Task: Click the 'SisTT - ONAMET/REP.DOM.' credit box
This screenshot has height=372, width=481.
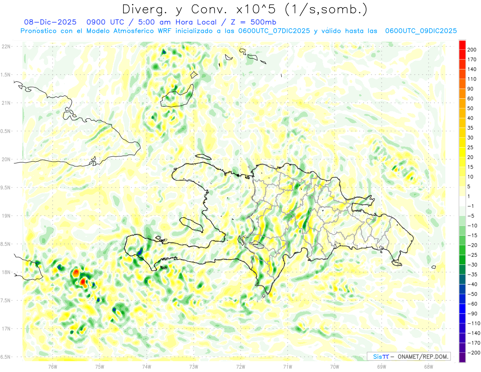Action: point(410,356)
